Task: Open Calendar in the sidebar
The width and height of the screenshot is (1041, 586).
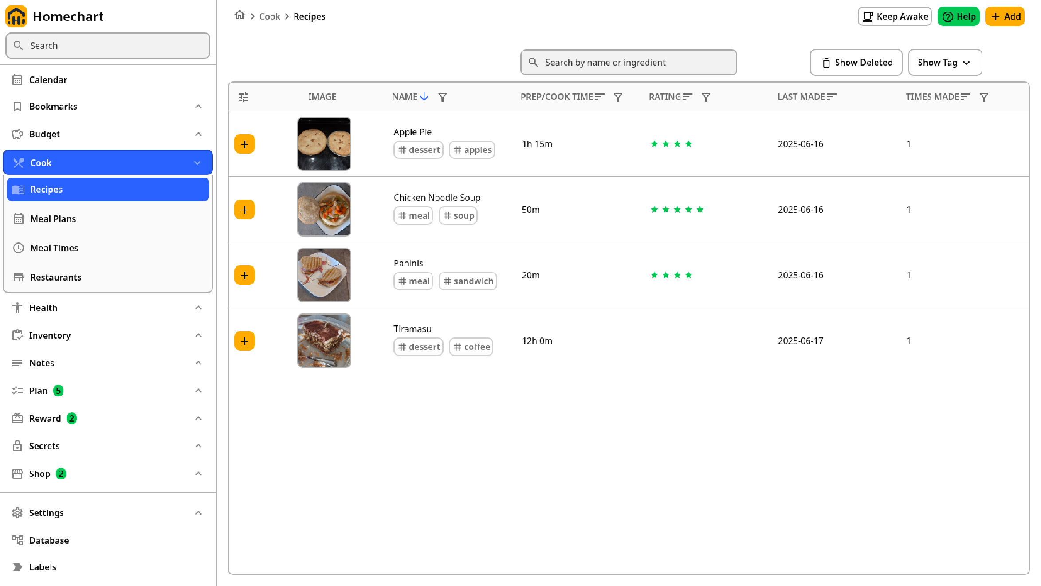Action: [108, 80]
